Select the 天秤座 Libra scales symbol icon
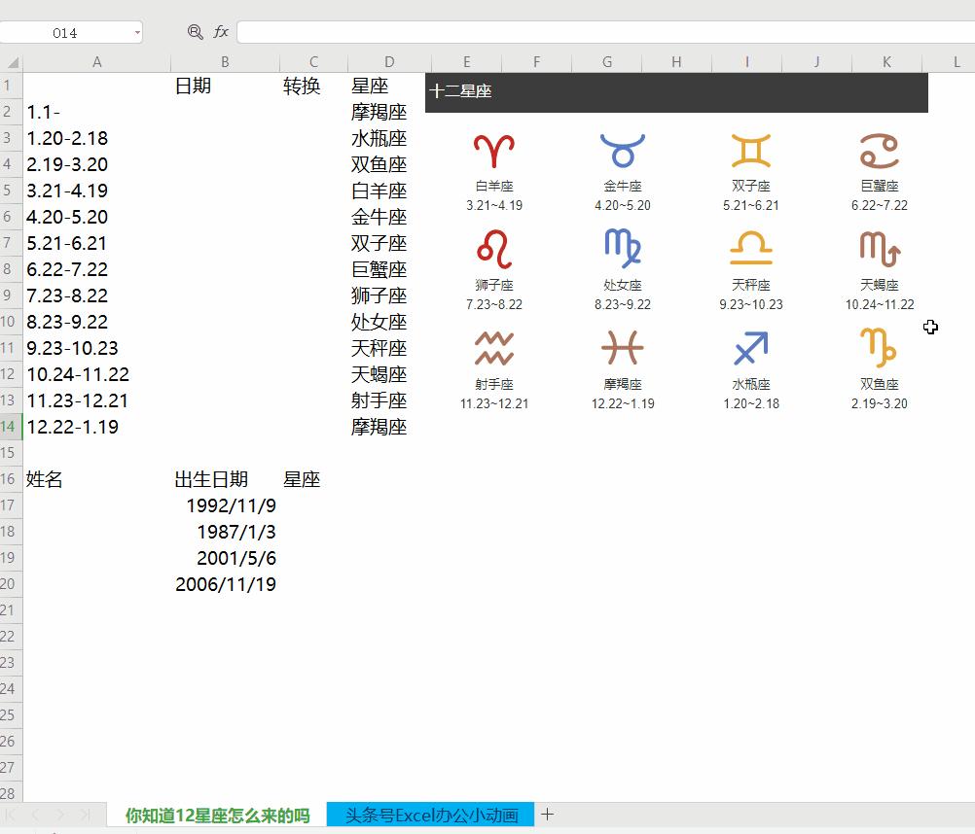The image size is (975, 834). click(749, 249)
